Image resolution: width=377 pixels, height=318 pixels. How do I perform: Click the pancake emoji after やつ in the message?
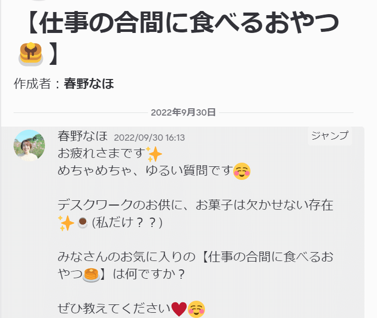point(91,275)
